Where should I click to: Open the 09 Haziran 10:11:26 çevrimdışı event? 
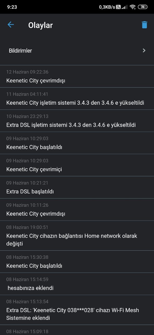tap(77, 210)
